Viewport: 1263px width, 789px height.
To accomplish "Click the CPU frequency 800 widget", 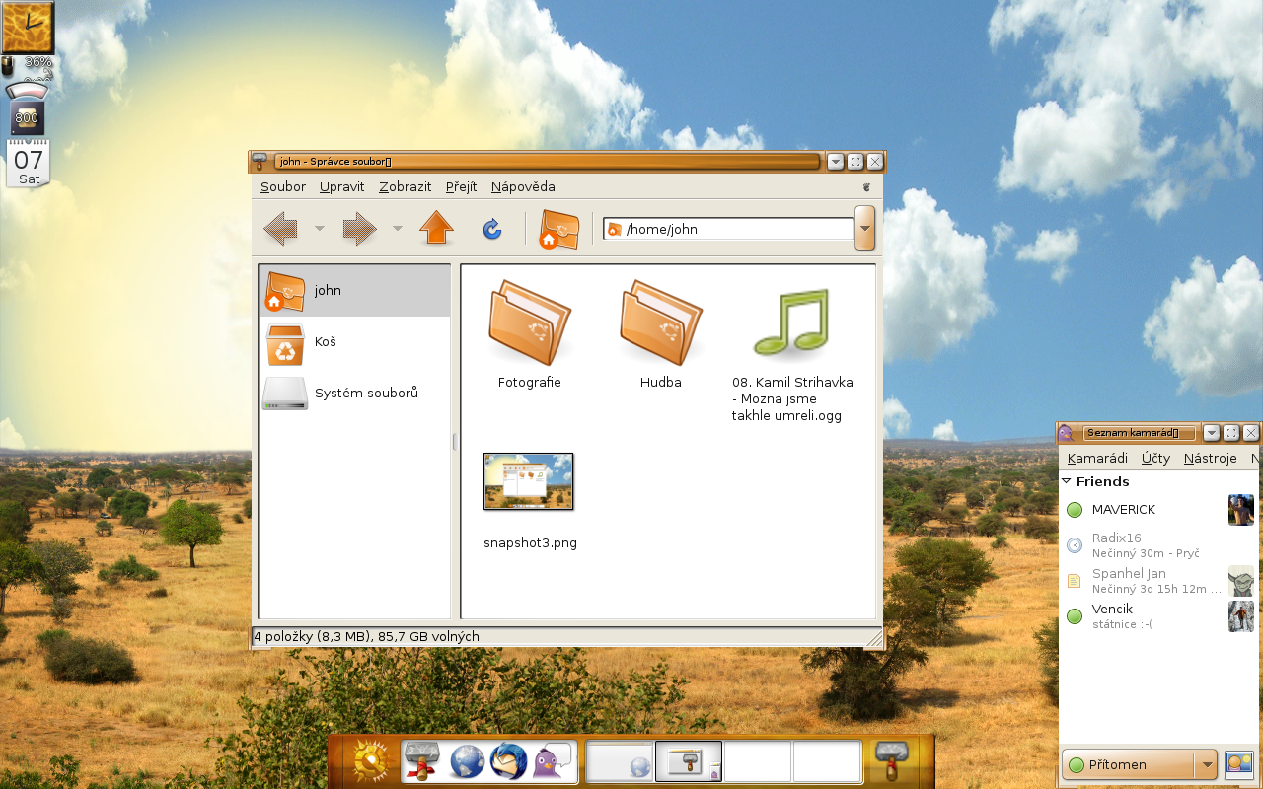I will coord(27,118).
